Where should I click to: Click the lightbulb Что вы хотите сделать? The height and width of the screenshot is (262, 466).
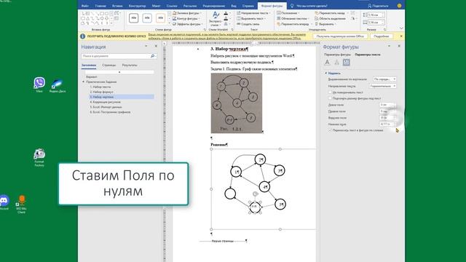pos(292,6)
